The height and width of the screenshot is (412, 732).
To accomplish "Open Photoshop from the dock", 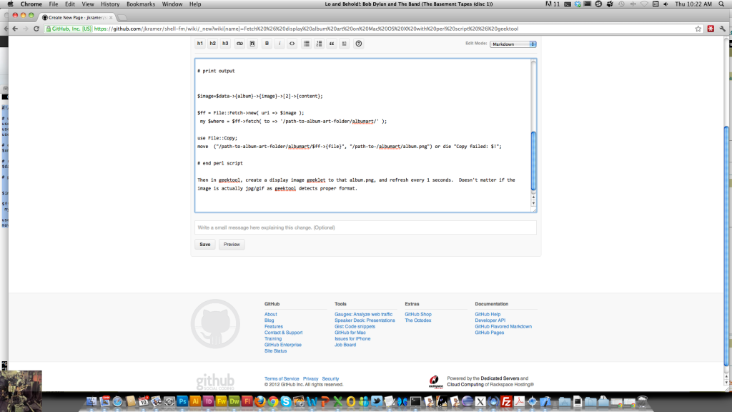I will [182, 401].
